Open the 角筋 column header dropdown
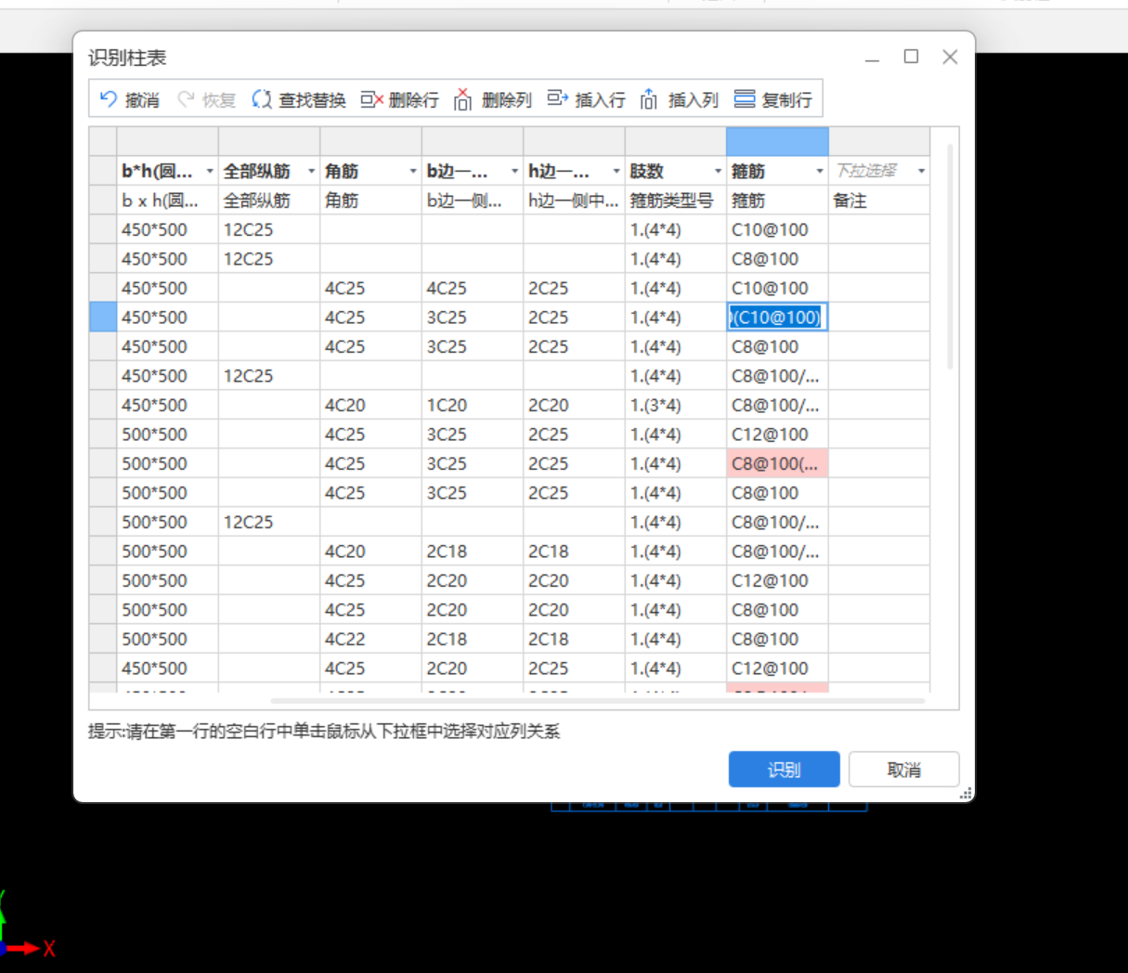Screen dimensions: 1128x973 click(x=412, y=171)
